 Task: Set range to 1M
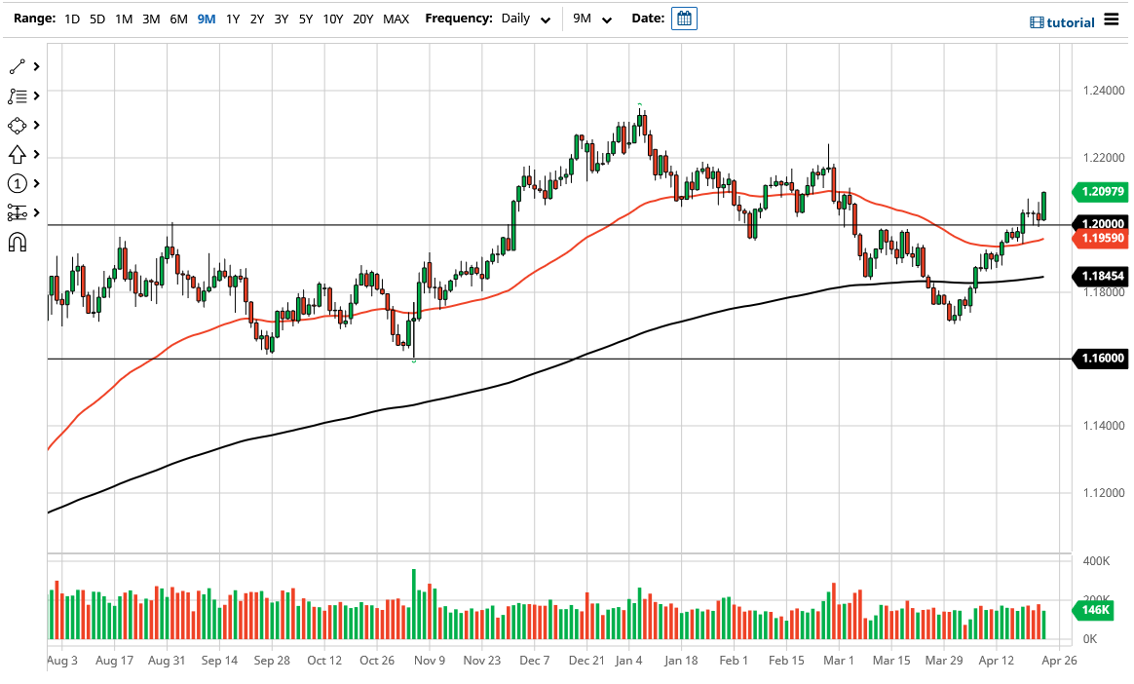[124, 19]
